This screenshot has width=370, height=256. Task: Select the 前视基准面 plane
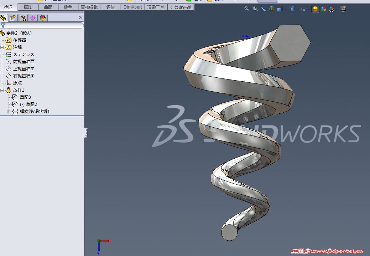point(24,61)
